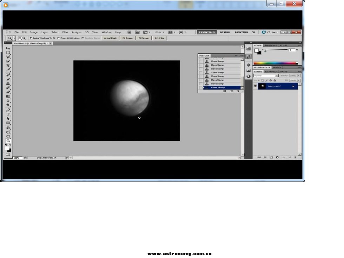Open the layer blend mode Normal dropdown
The image size is (344, 258).
coord(266,76)
